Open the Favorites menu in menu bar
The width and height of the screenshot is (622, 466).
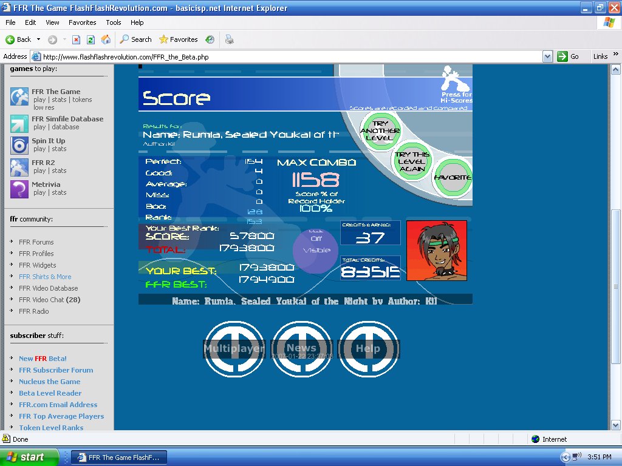(82, 22)
